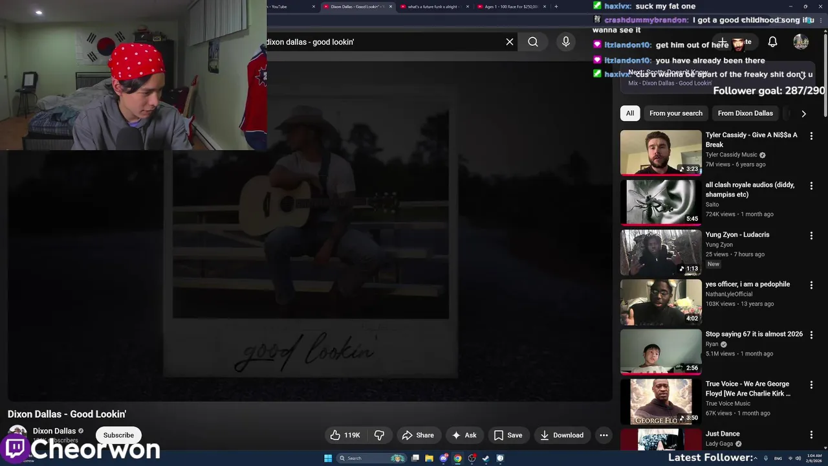The width and height of the screenshot is (828, 466).
Task: Open options menu for Just Dance video
Action: (x=811, y=435)
